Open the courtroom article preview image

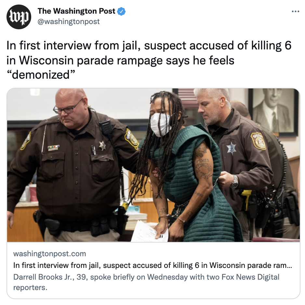coord(153,165)
